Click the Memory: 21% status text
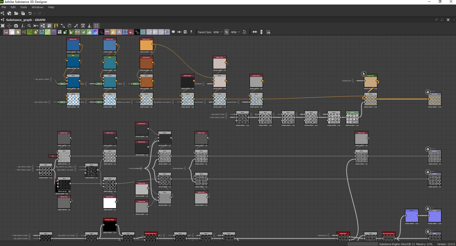This screenshot has height=246, width=456. click(424, 244)
